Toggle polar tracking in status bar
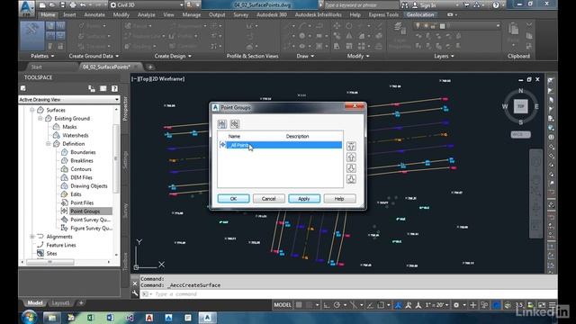576x324 pixels. 337,305
